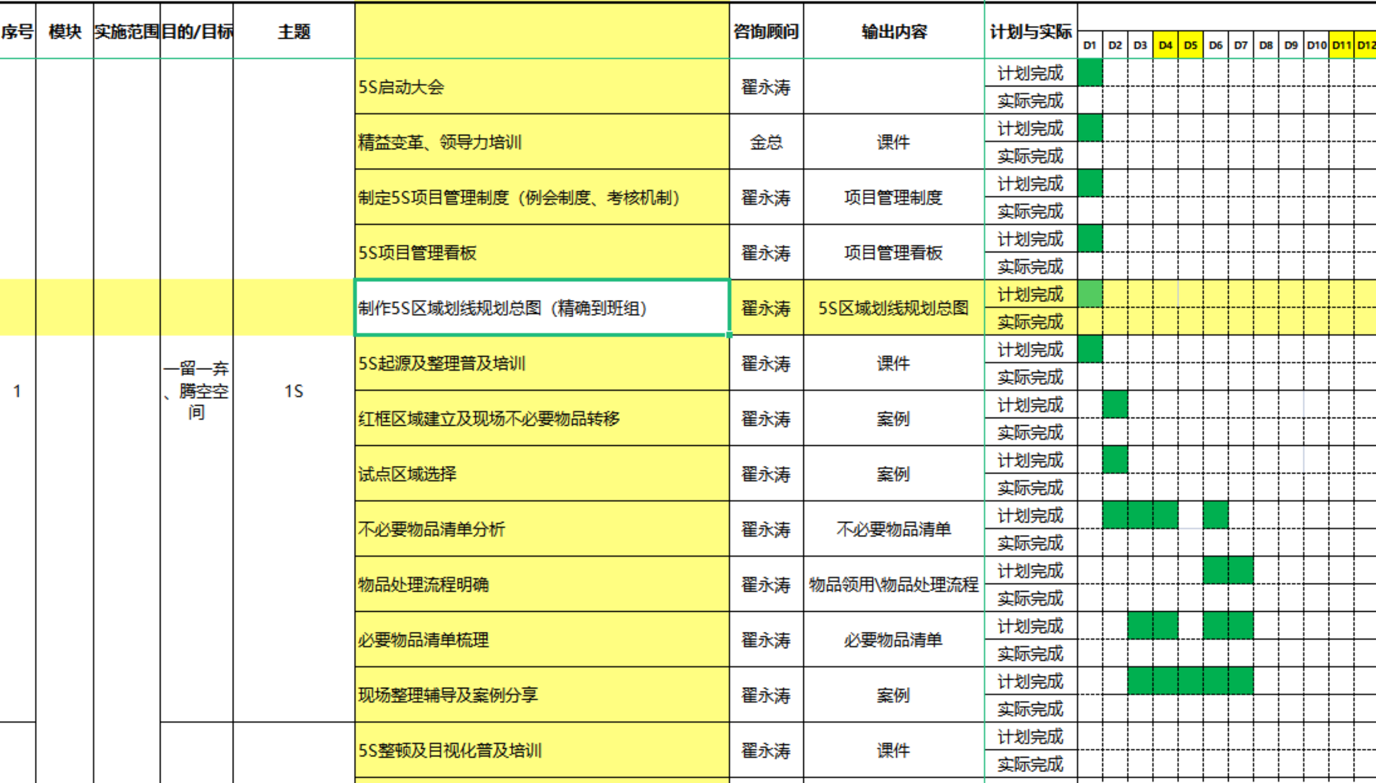
Task: Click the 精益变革、领导力培训 cell
Action: click(541, 142)
